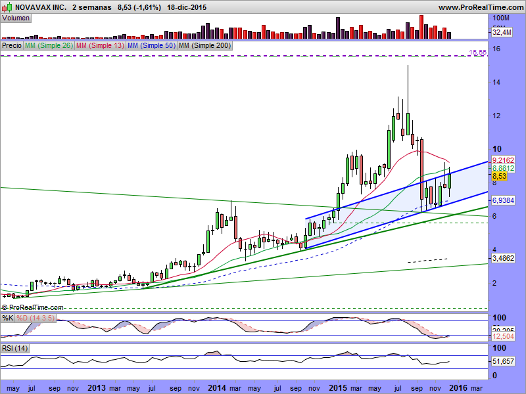The width and height of the screenshot is (526, 394).
Task: Click the 4 price axis label
Action: 494,250
